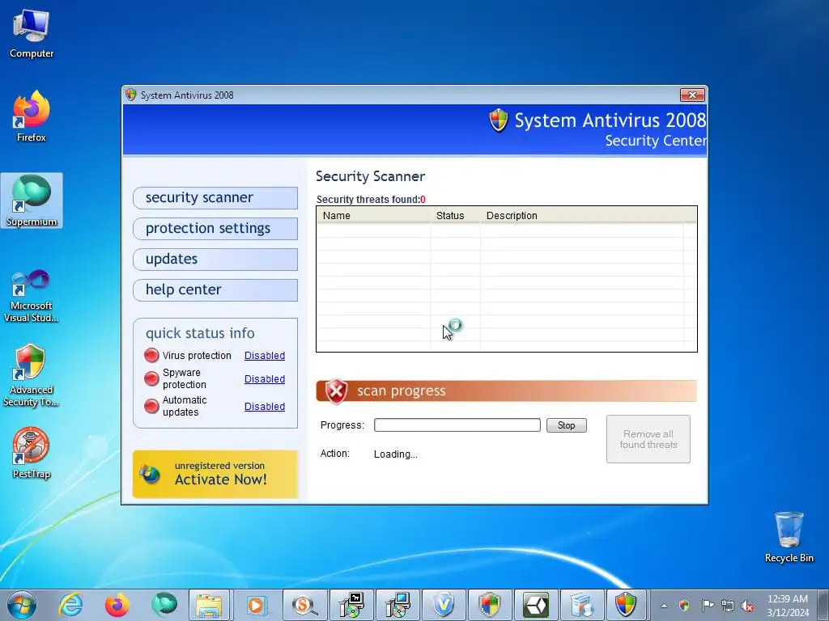Screen dimensions: 829x621
Task: Open the security scanner section
Action: point(215,197)
